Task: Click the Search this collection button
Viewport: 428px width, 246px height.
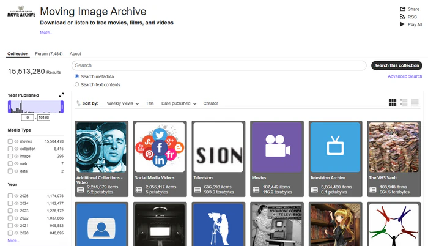Action: 396,65
